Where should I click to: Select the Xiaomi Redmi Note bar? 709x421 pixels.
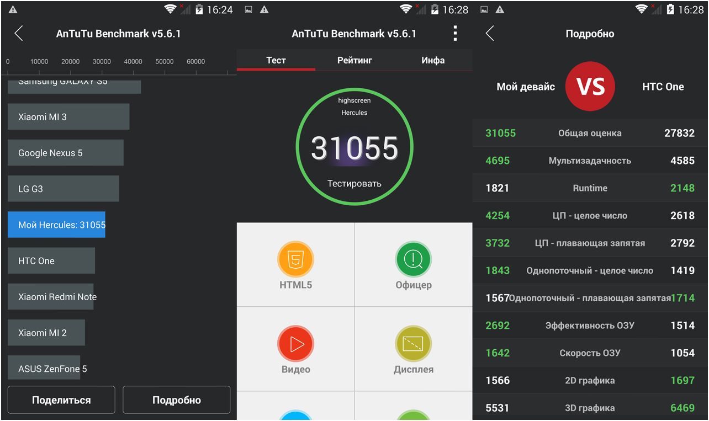[51, 297]
